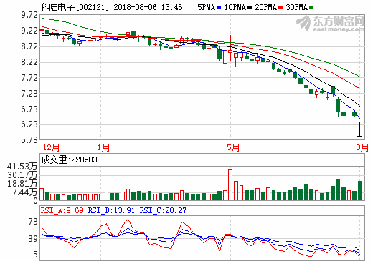The width and height of the screenshot is (373, 261).
Task: Click the 39 RSI axis label
Action: coord(33,239)
